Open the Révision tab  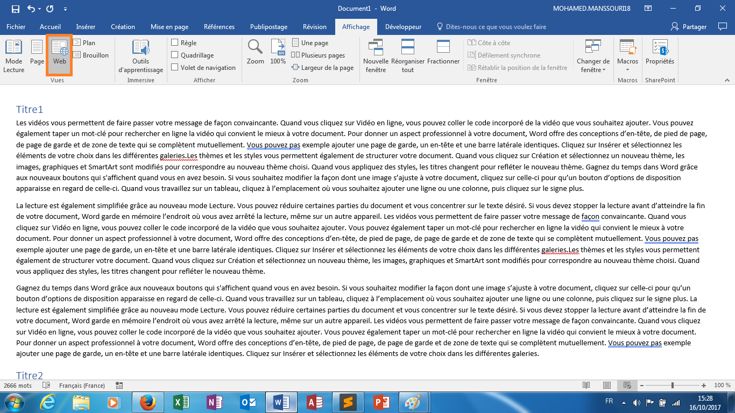315,27
